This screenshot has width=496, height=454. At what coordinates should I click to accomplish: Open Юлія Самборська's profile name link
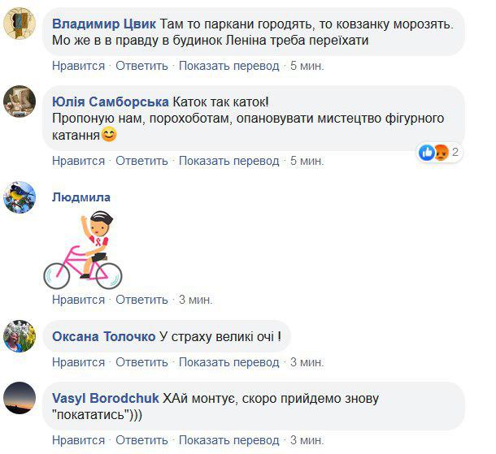[x=110, y=102]
